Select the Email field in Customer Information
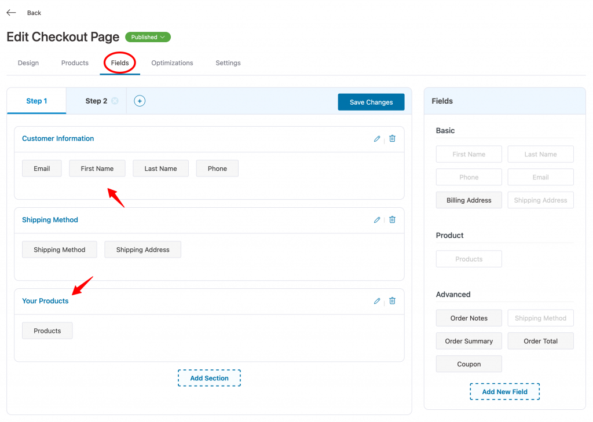Viewport: 593px width, 422px height. coord(42,168)
